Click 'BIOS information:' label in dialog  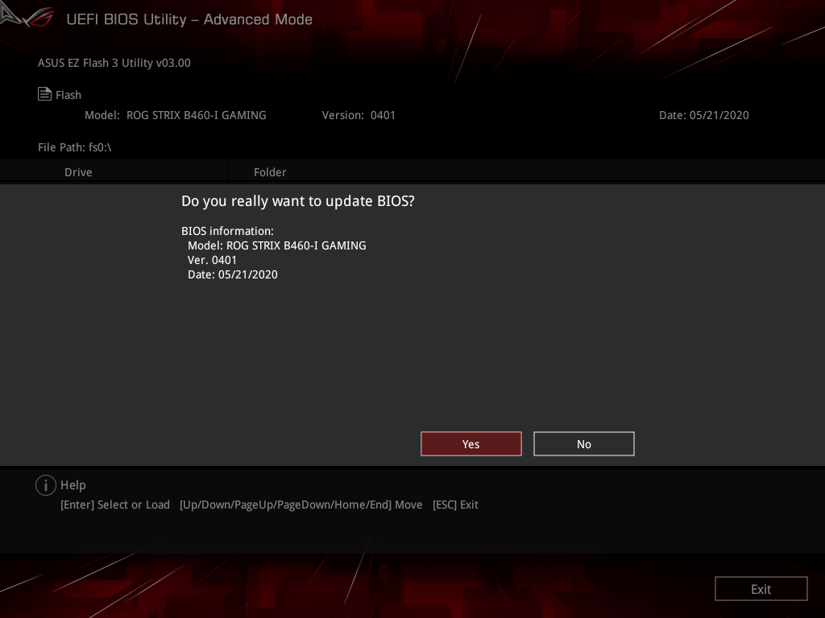tap(227, 231)
